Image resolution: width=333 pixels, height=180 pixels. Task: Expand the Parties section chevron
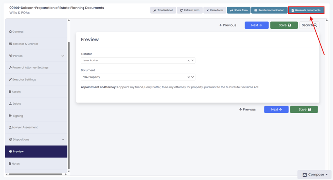(x=63, y=56)
